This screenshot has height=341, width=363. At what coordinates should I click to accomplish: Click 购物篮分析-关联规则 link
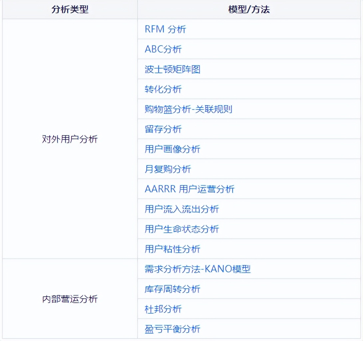click(x=188, y=109)
